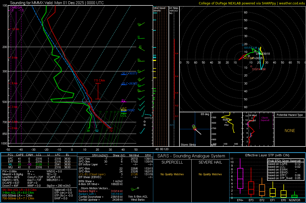306x203 pixels.
Task: Click the 'Potential Hazard Type' header
Action: 290,115
